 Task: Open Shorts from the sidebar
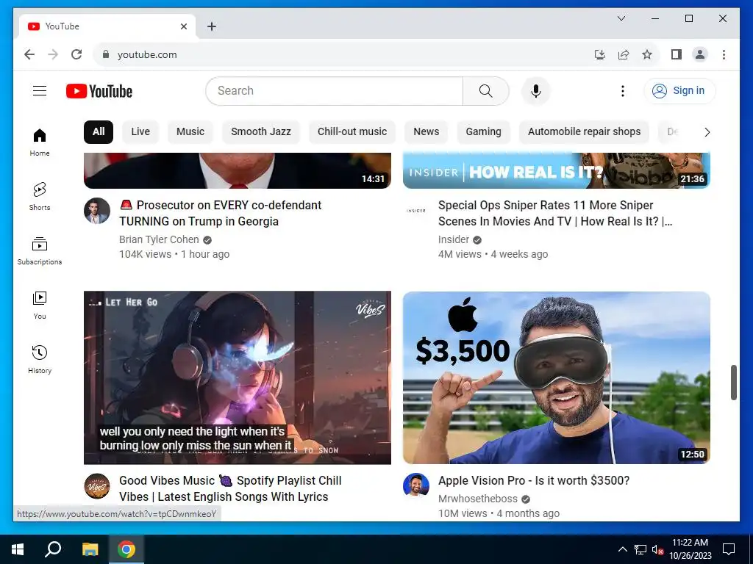click(x=40, y=197)
